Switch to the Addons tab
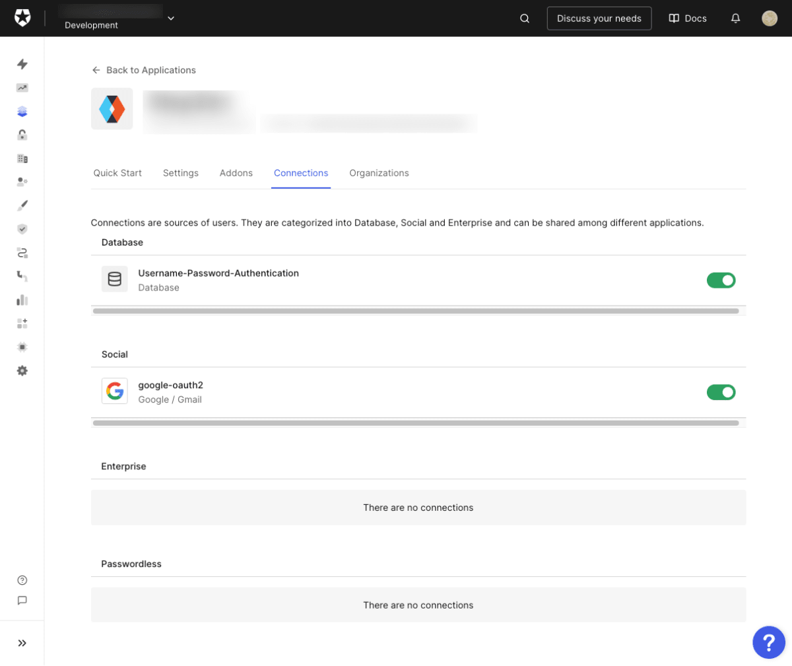The image size is (792, 666). pyautogui.click(x=236, y=173)
